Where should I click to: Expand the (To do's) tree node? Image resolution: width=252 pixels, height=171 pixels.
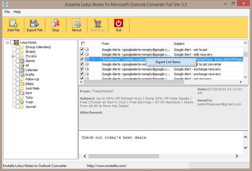13,56
